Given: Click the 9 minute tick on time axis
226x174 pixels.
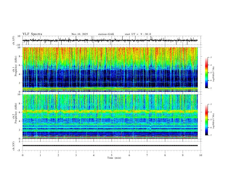Looking at the screenshot, I should pyautogui.click(x=183, y=155).
